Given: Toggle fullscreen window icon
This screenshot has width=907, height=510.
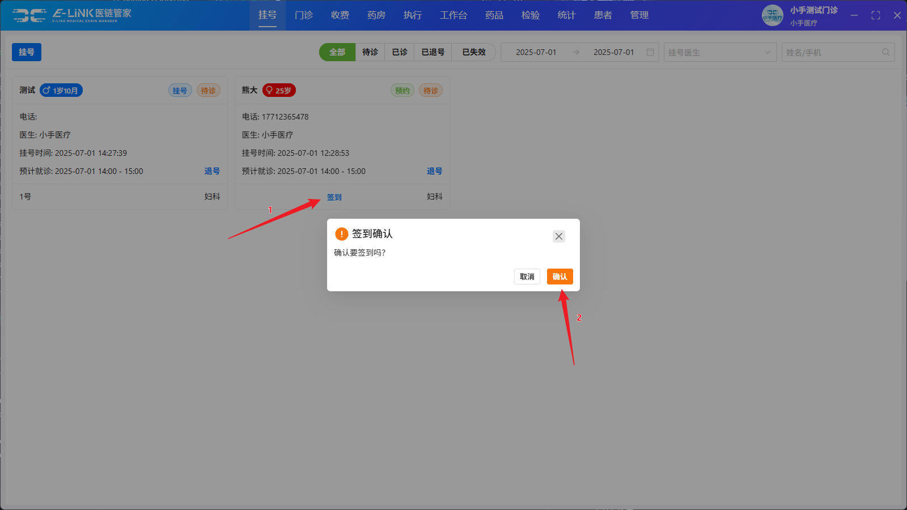Looking at the screenshot, I should (875, 15).
